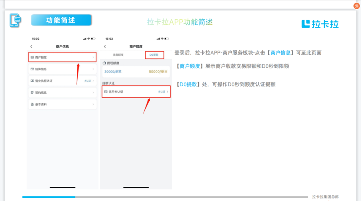This screenshot has height=201, width=361.
Task: Tap 未认证 status in 营业执照认证 row
Action: pyautogui.click(x=87, y=81)
